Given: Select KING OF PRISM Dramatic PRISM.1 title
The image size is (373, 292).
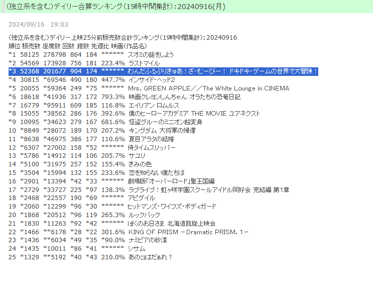Looking at the screenshot, I should 188,232.
